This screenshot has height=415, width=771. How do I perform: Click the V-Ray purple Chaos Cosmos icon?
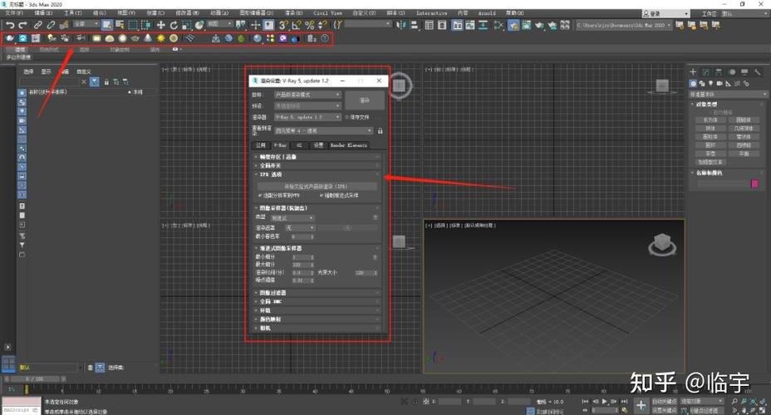click(282, 38)
